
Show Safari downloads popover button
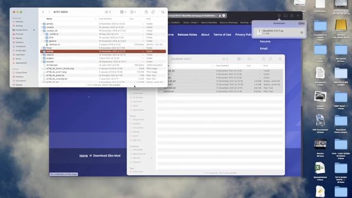279,16
